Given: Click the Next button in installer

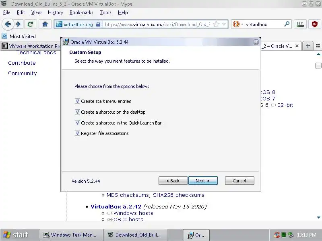Looking at the screenshot, I should point(203,181).
